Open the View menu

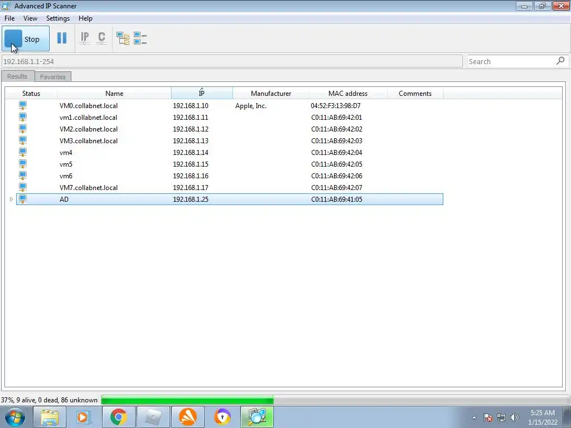(30, 18)
